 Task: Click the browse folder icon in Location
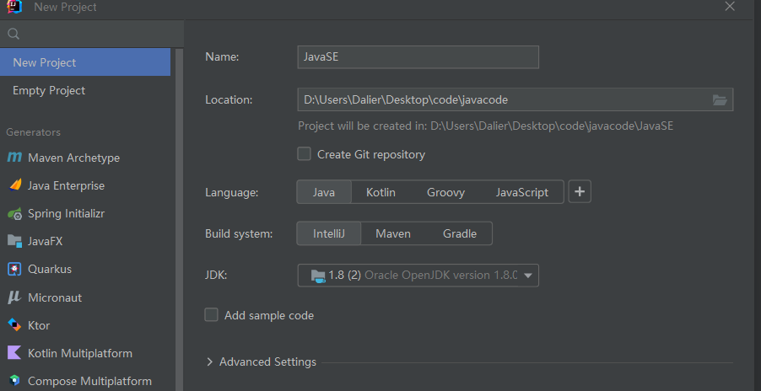coord(720,99)
